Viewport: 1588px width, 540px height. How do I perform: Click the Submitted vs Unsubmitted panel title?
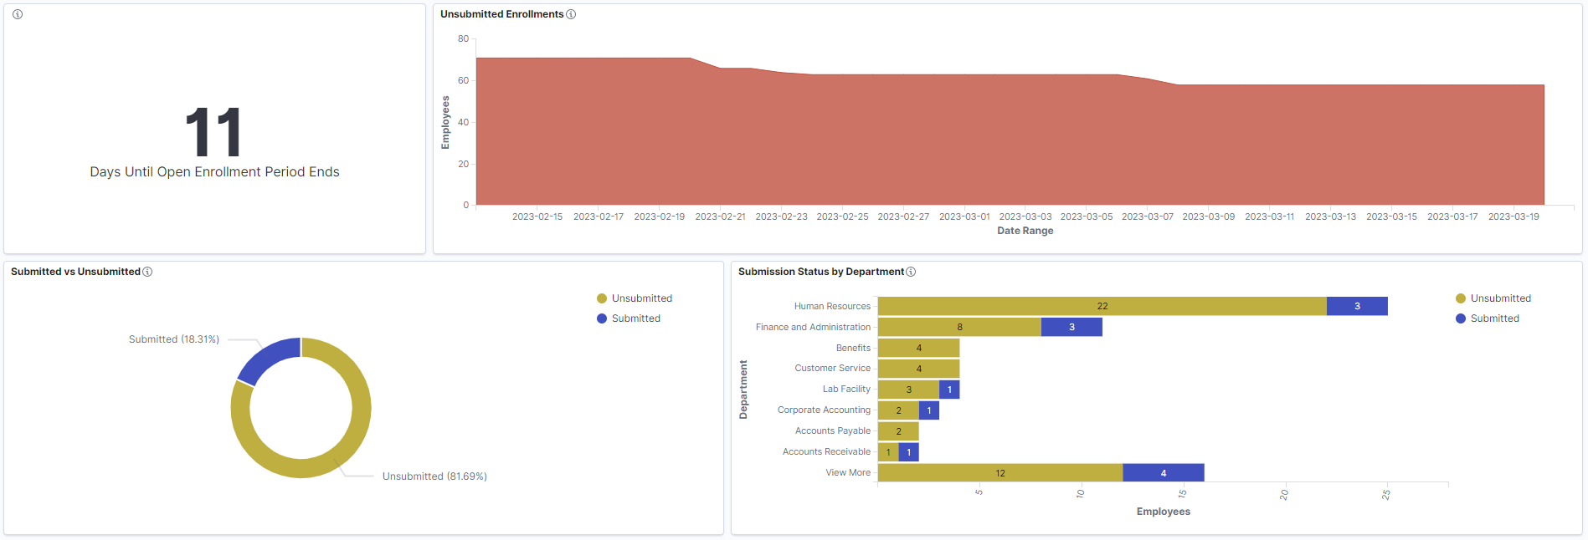(x=75, y=272)
